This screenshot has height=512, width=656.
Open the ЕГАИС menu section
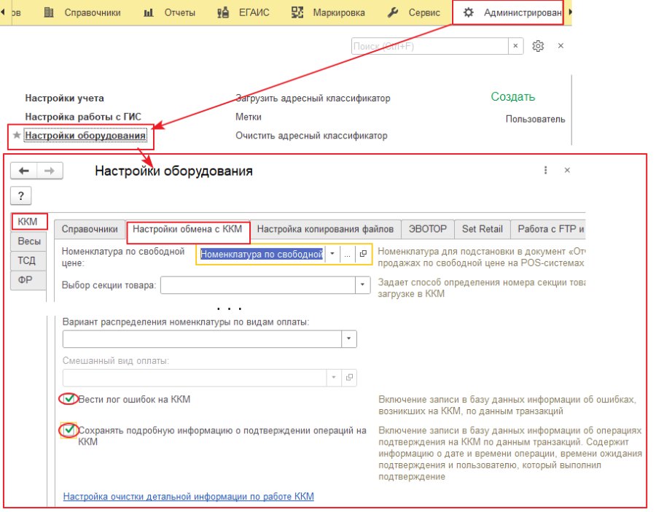point(243,12)
